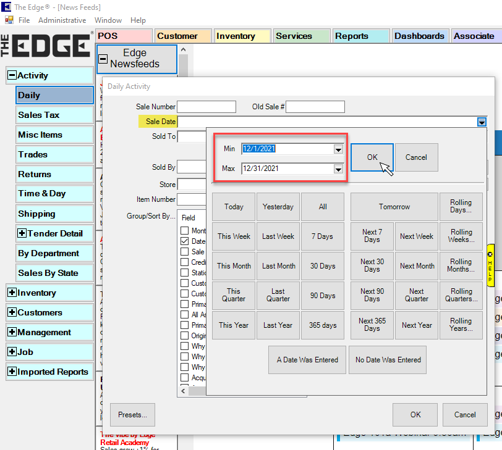Click the yellow HELP side tab
The width and height of the screenshot is (502, 450).
[x=490, y=265]
